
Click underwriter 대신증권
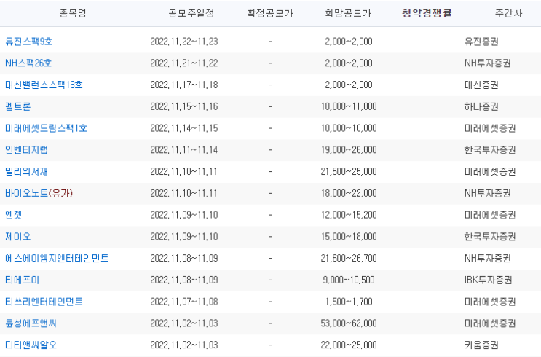click(481, 85)
